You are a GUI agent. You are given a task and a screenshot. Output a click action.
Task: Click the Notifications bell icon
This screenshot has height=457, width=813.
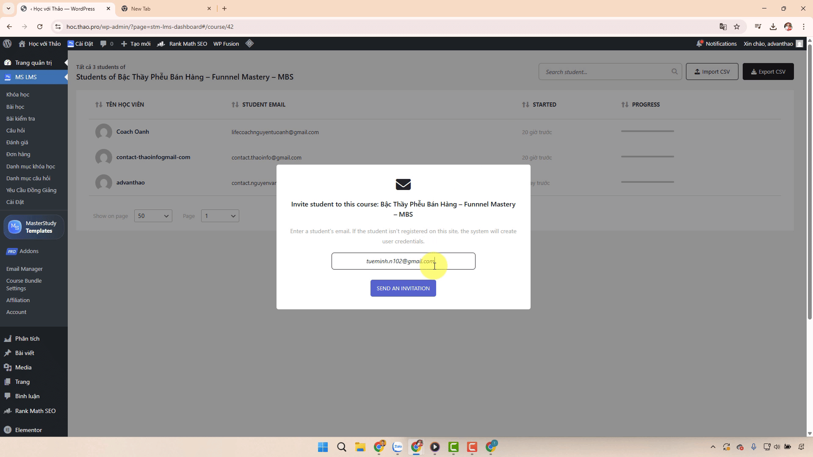pos(699,44)
